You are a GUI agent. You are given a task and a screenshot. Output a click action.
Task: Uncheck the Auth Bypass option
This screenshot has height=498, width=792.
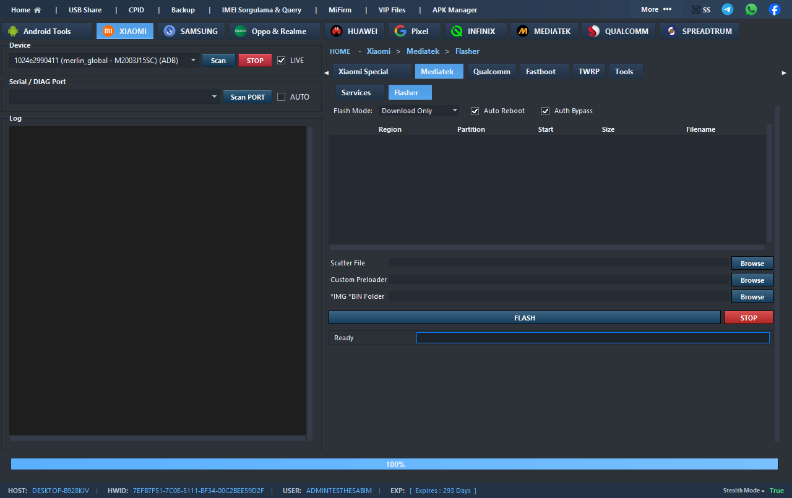545,111
